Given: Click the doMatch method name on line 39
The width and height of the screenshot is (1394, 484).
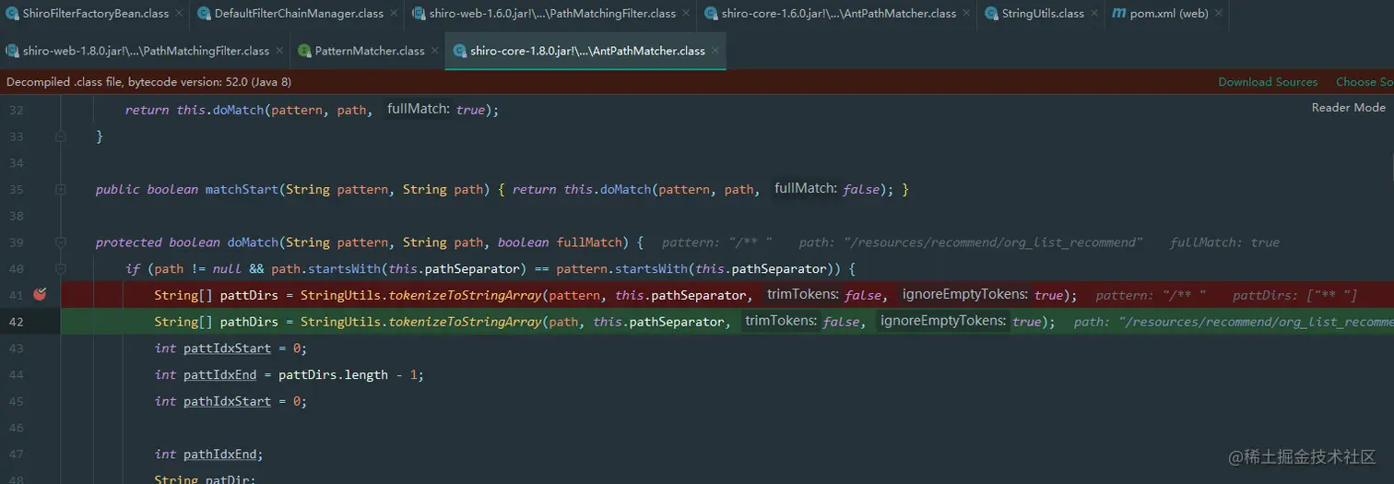Looking at the screenshot, I should [x=253, y=242].
